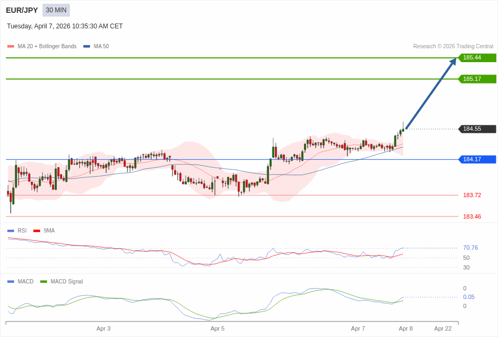Image resolution: width=498 pixels, height=337 pixels.
Task: Click the blue upward forecast arrow head
Action: tap(454, 61)
